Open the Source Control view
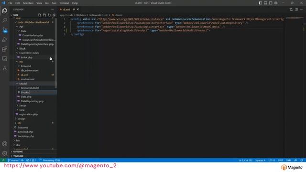306x172 pixels. click(x=4, y=30)
